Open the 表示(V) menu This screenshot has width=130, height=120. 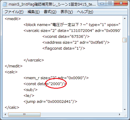[67, 12]
